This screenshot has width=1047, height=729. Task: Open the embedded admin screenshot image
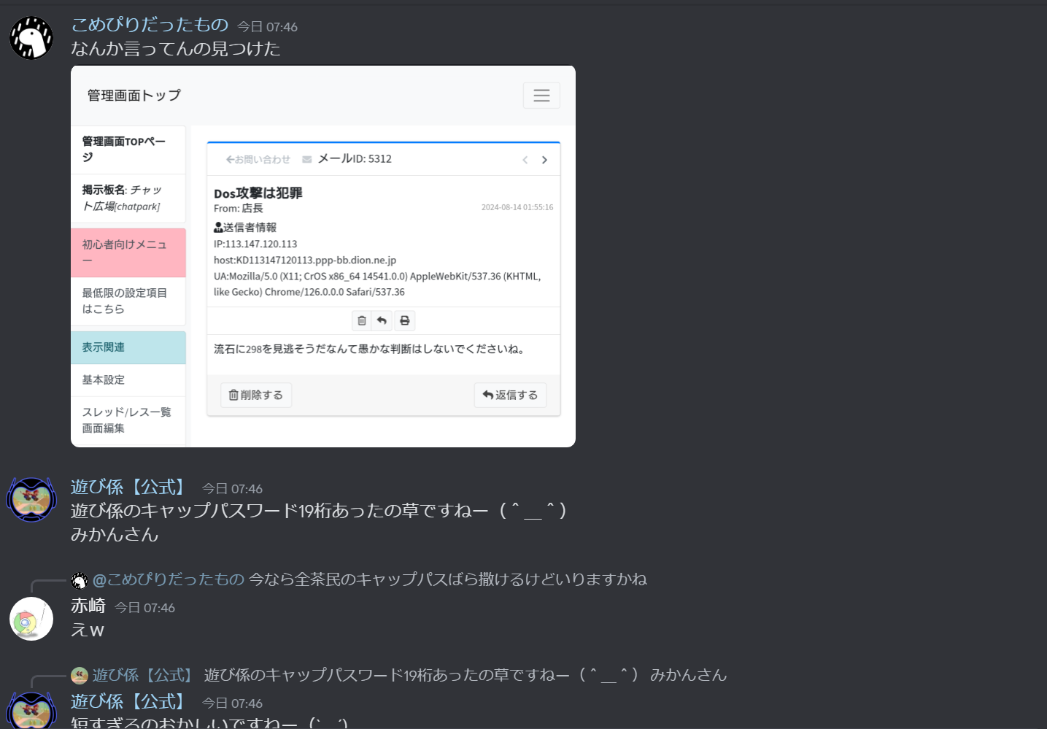coord(323,256)
